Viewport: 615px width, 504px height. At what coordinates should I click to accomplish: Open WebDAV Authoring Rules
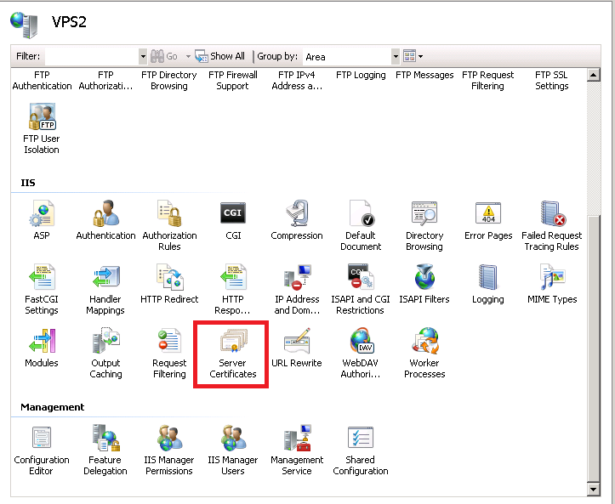(361, 353)
